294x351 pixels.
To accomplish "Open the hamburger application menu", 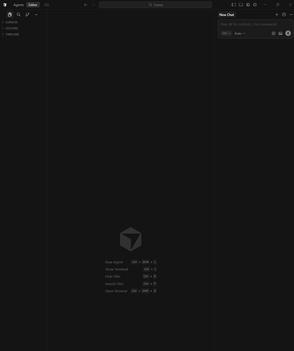I will [47, 5].
